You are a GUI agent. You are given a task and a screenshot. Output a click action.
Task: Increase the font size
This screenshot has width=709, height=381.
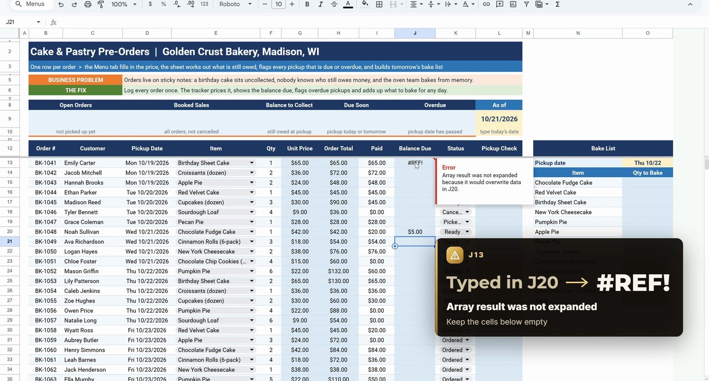coord(292,4)
